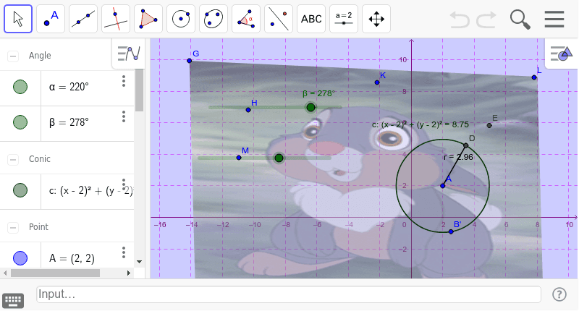Open the Algebra view style bar
The width and height of the screenshot is (579, 311).
(x=129, y=54)
